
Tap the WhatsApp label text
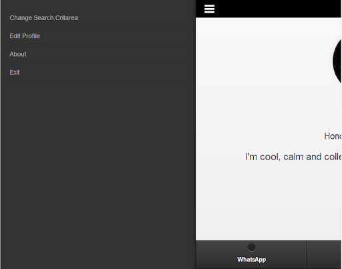pyautogui.click(x=251, y=260)
